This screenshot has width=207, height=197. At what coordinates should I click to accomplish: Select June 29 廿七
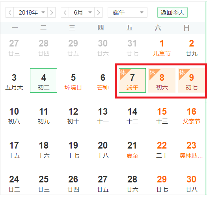[x=162, y=184]
